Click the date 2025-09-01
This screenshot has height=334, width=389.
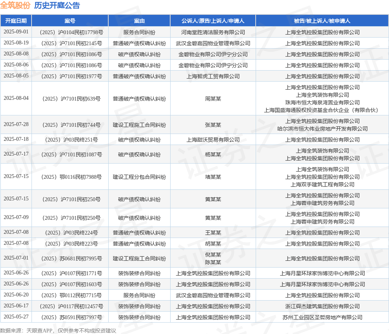[x=16, y=32]
